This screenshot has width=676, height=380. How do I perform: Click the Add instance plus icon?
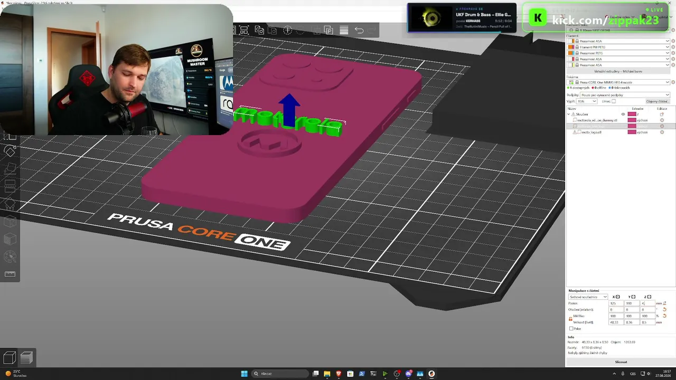pos(287,30)
